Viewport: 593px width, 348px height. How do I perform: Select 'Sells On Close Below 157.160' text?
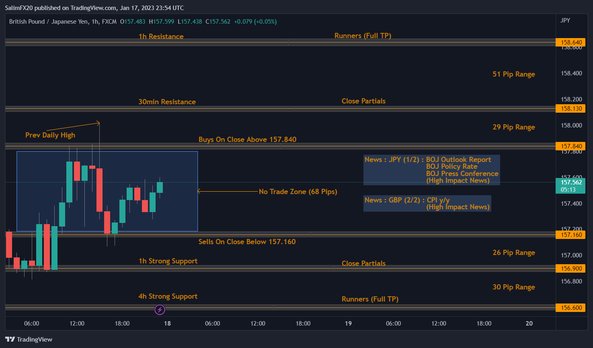coord(247,242)
